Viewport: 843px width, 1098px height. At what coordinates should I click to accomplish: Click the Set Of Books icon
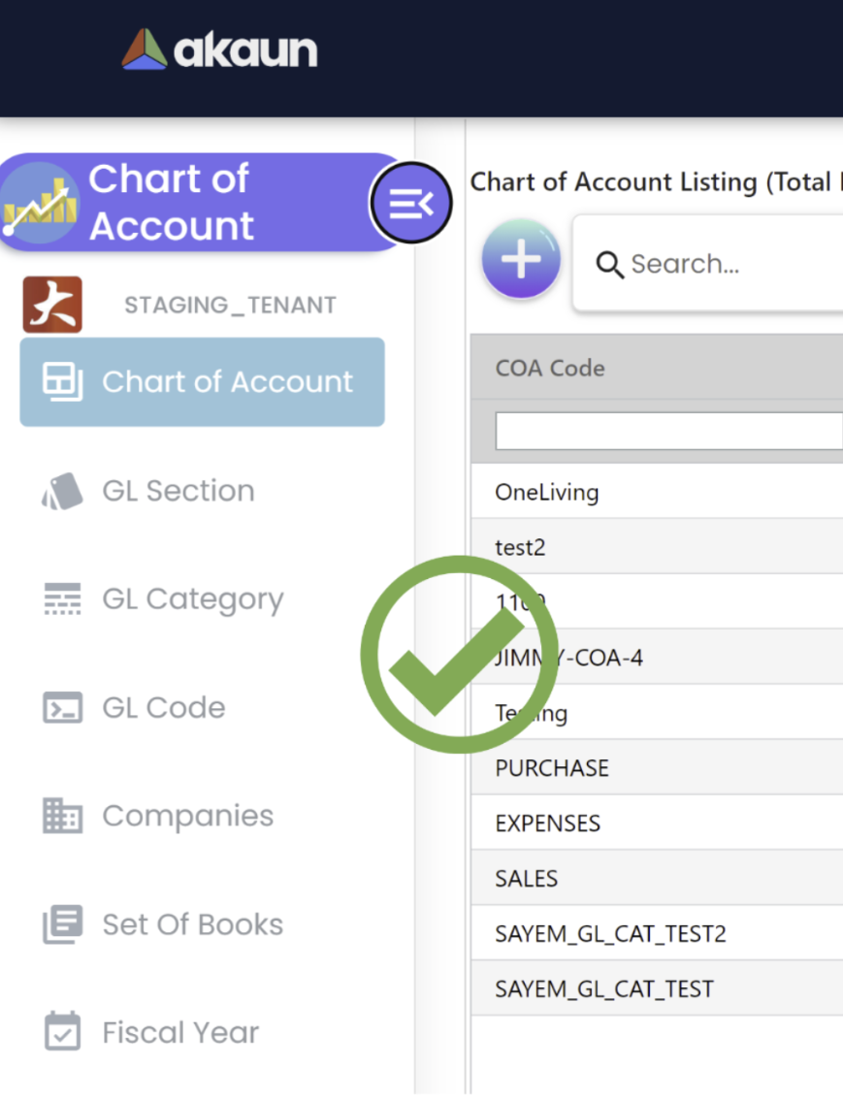click(63, 924)
